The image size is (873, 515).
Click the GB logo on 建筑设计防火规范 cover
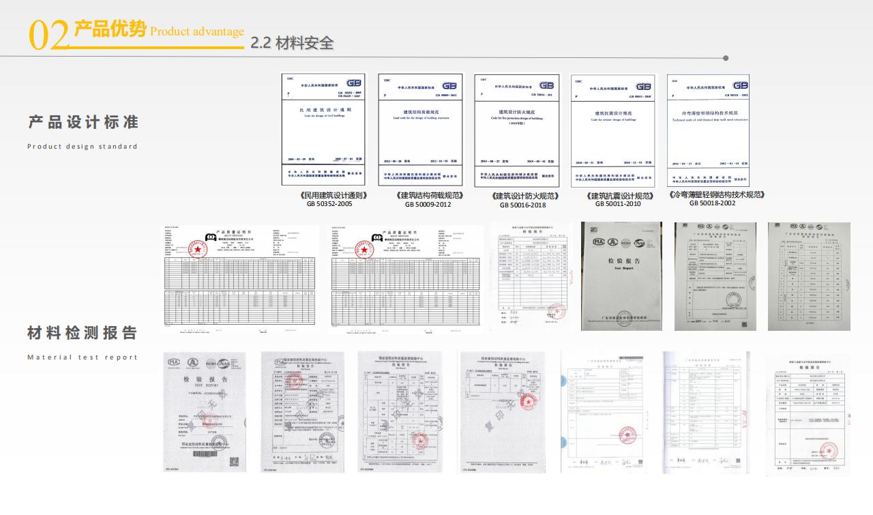coord(547,85)
